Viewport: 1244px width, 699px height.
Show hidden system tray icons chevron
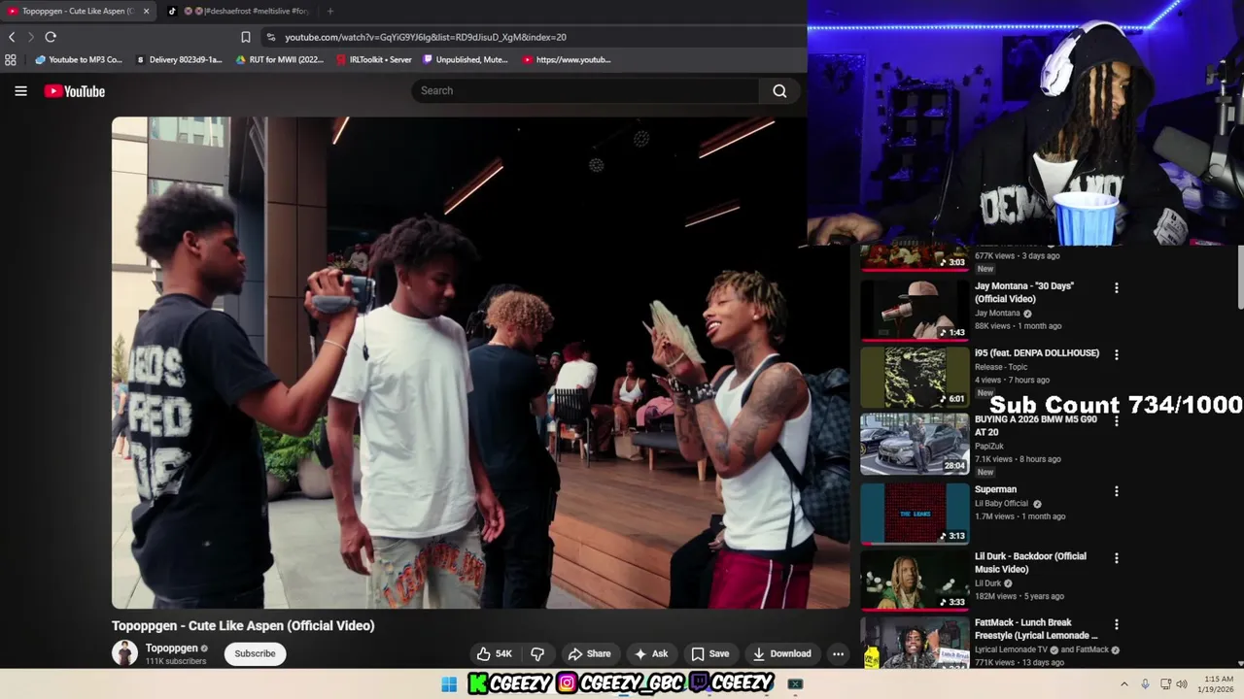pyautogui.click(x=1124, y=684)
